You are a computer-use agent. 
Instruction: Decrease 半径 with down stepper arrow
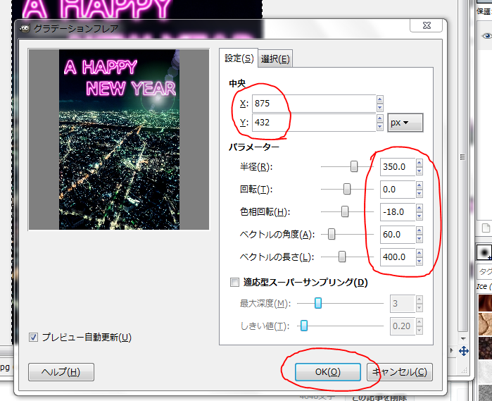(x=420, y=171)
